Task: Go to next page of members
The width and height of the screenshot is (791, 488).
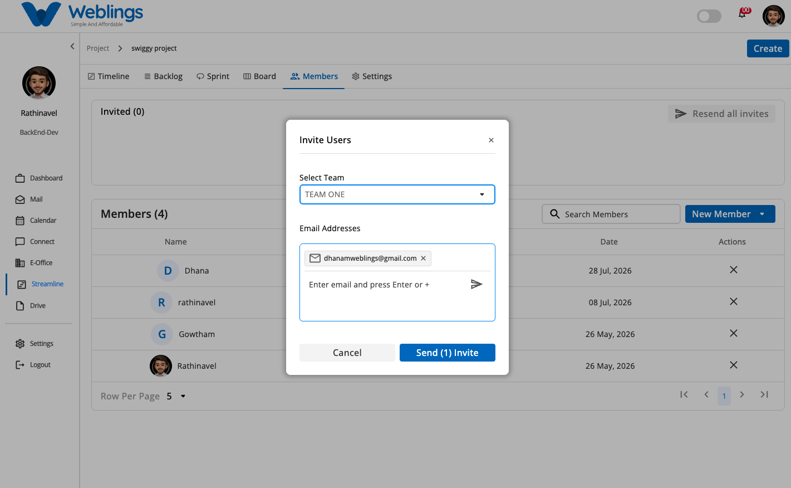Action: point(742,394)
